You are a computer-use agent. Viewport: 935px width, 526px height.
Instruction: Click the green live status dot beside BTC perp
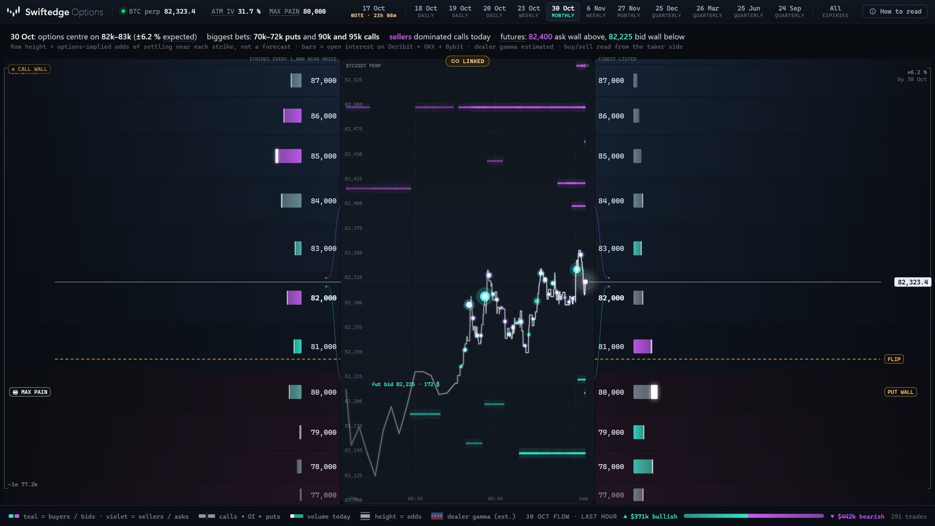coord(123,11)
